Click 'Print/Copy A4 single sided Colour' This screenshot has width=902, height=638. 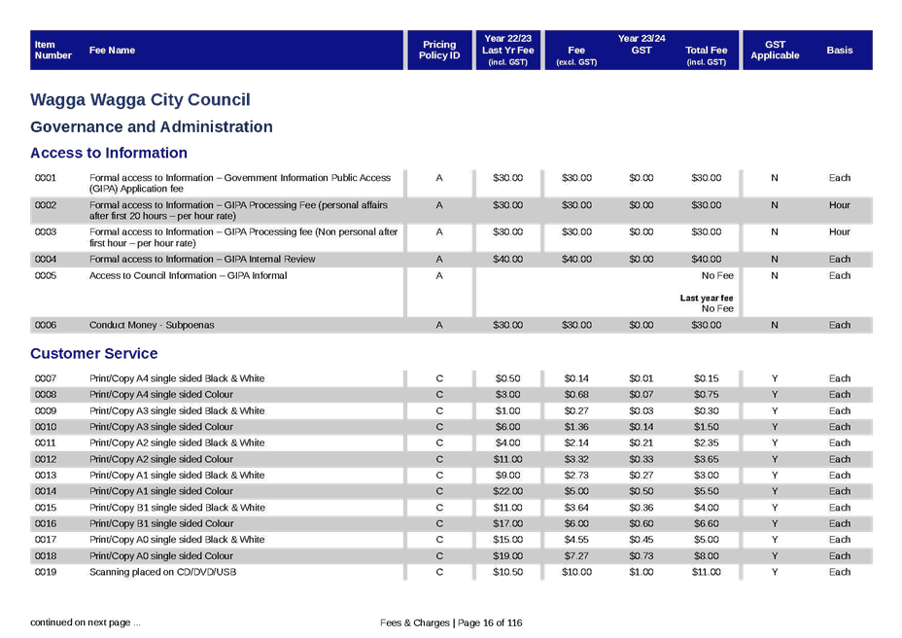pyautogui.click(x=161, y=395)
